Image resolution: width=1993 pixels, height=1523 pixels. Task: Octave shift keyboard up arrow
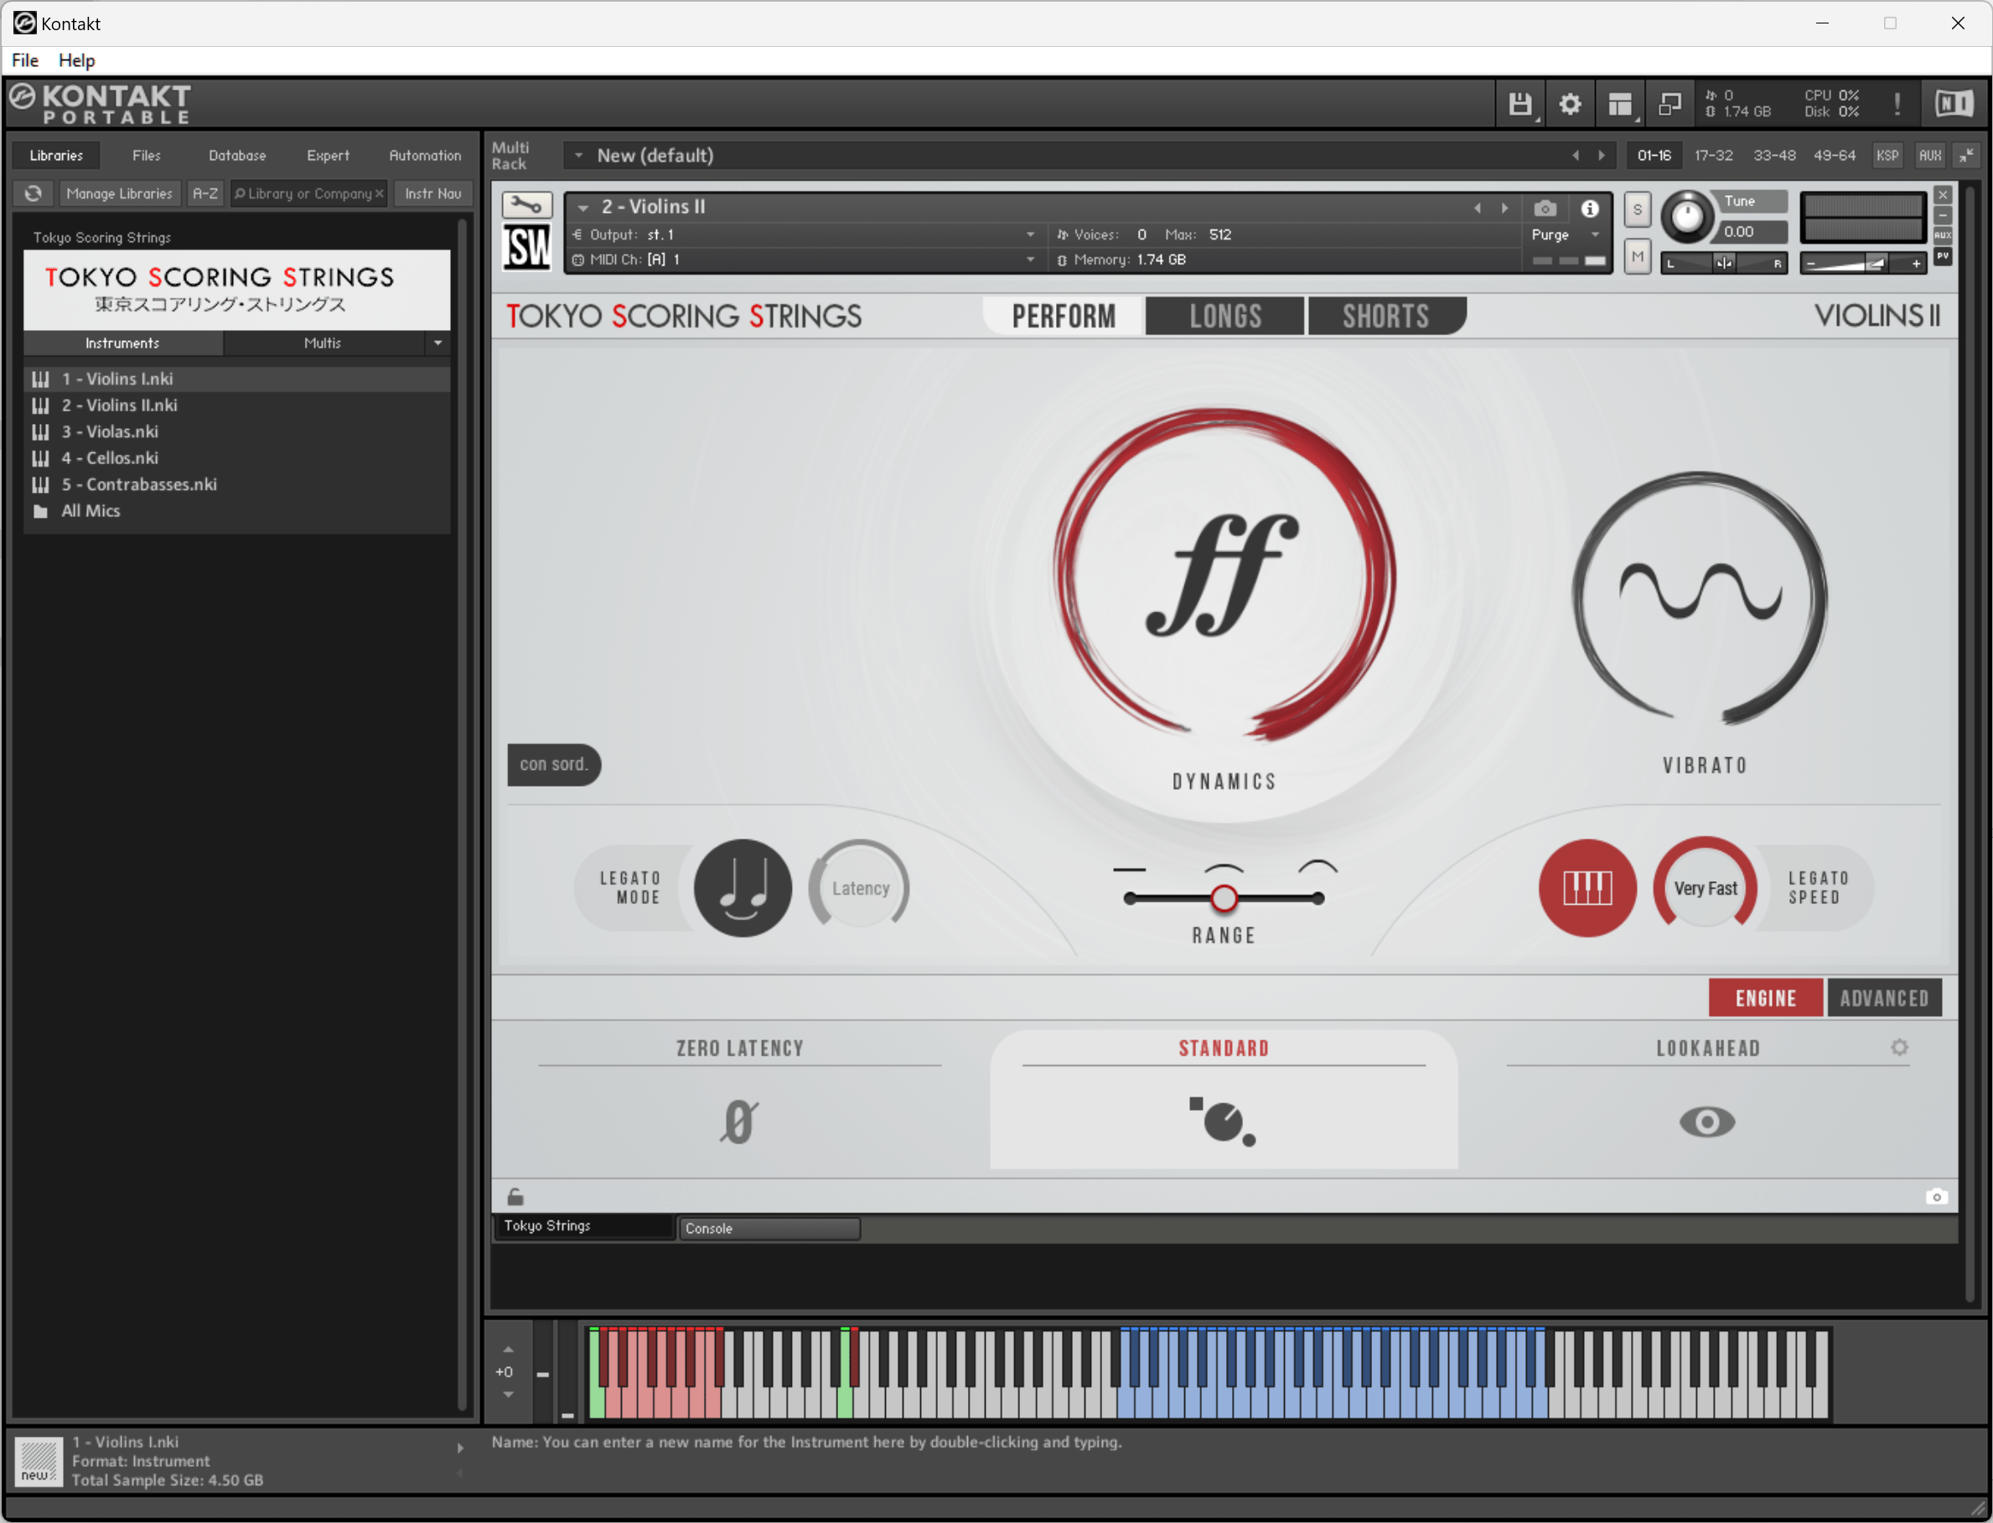tap(508, 1350)
